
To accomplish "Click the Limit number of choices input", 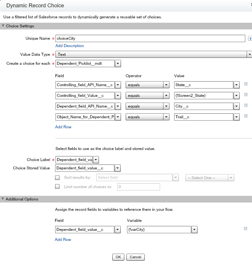I will tap(139, 187).
